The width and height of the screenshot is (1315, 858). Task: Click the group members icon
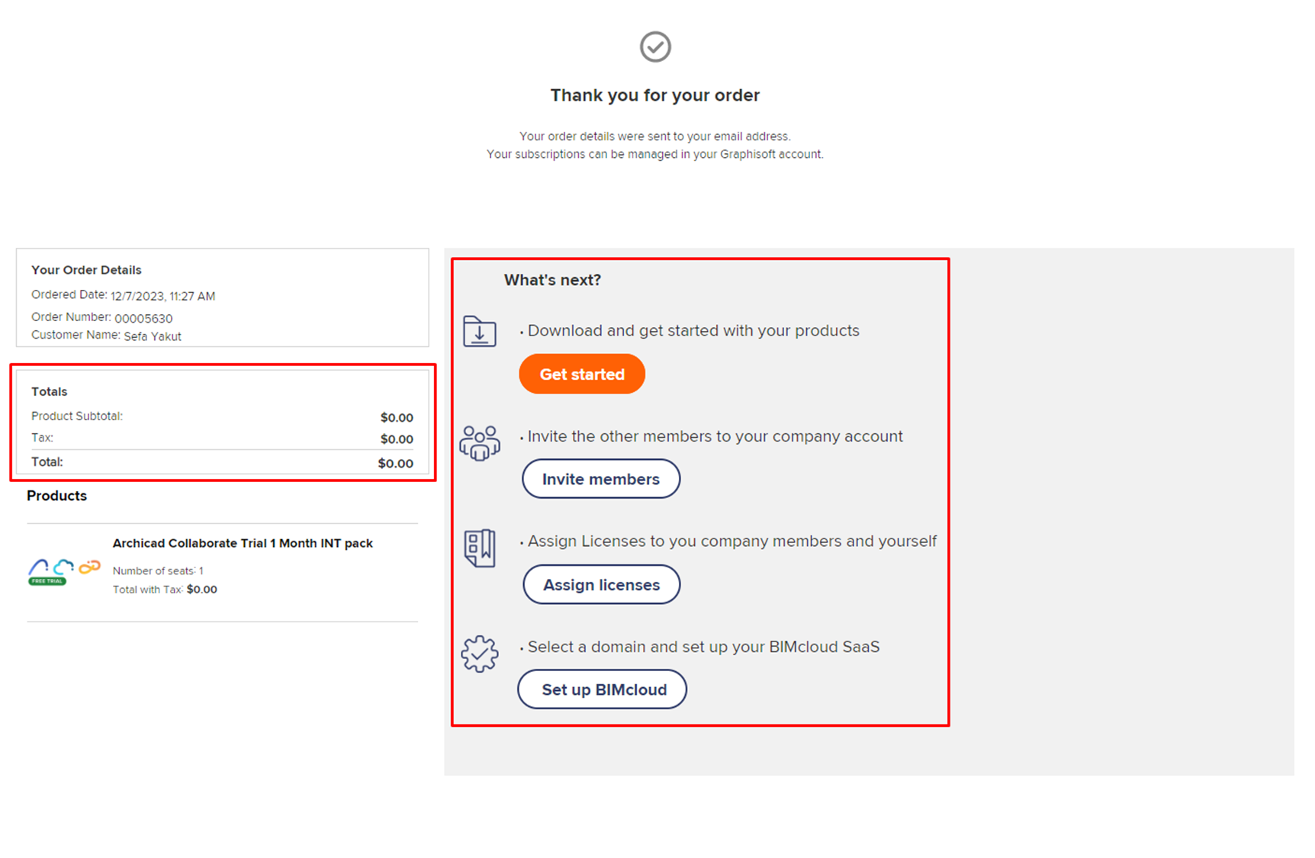click(480, 443)
